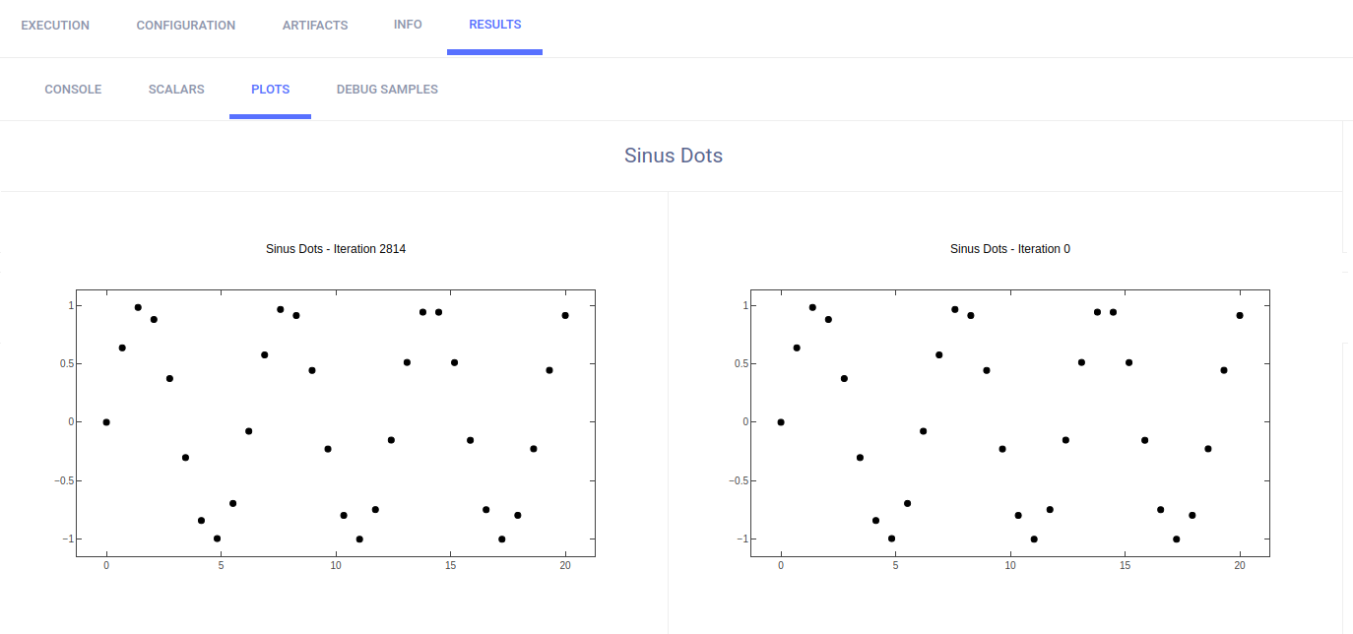The width and height of the screenshot is (1353, 634).
Task: Select the x=20 data point in Iteration 2814 plot
Action: click(x=565, y=315)
